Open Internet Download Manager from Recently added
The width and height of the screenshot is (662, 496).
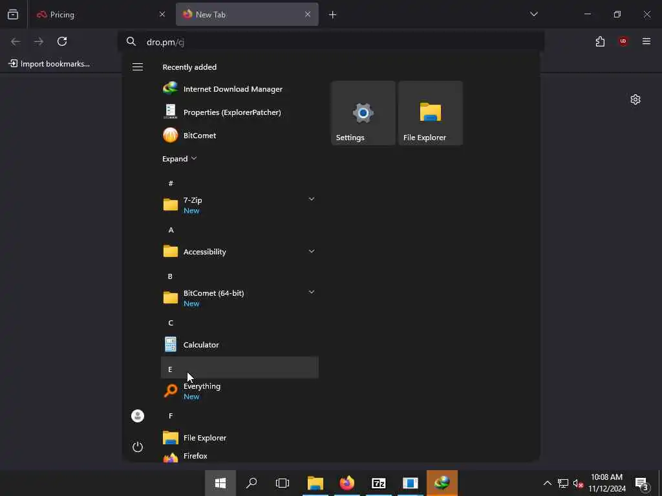pos(239,89)
